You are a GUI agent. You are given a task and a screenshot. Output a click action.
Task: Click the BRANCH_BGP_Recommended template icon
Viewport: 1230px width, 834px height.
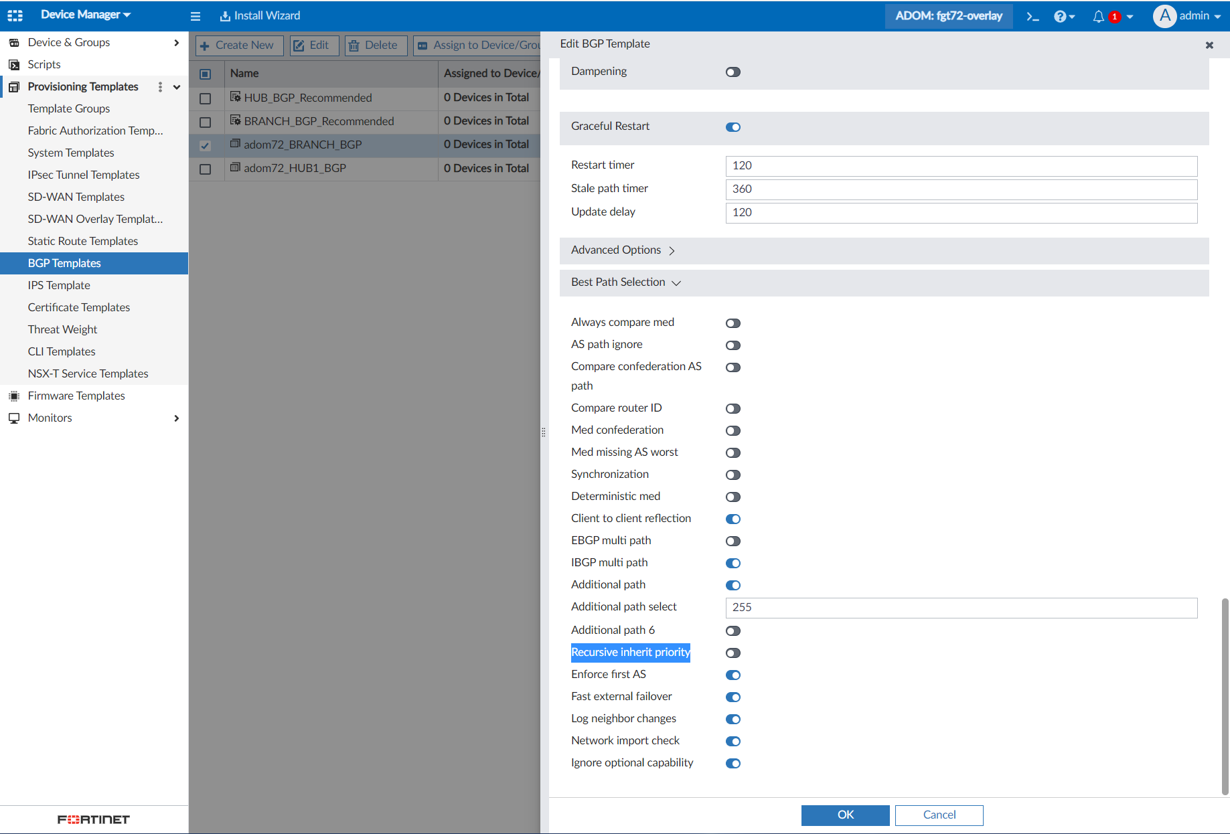[x=235, y=120]
